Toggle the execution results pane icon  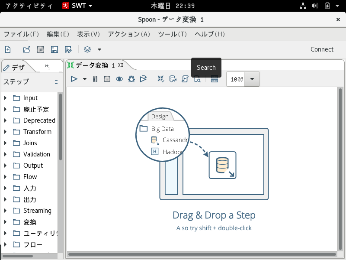[214, 79]
